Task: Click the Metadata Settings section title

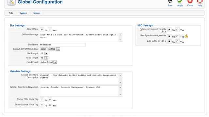Action: [20, 71]
